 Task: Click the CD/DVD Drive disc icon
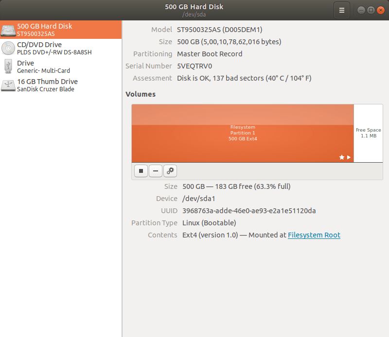click(8, 48)
